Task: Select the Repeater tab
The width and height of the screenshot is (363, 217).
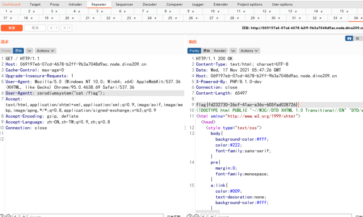Action: (x=99, y=4)
